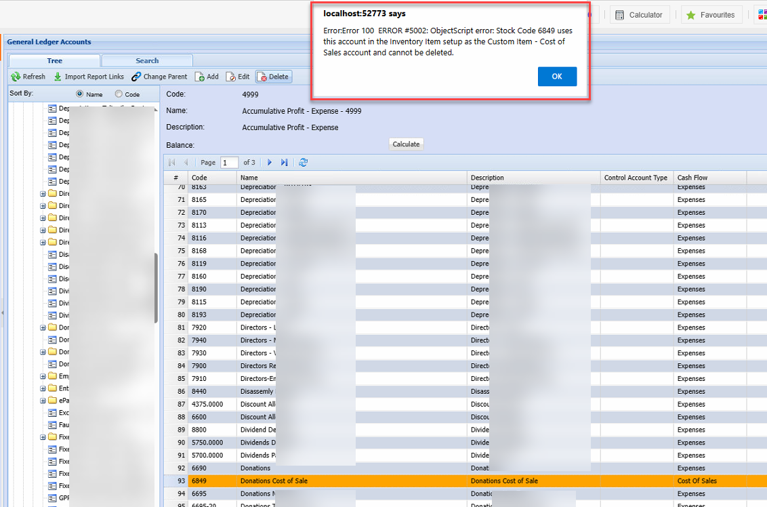Click the Refresh toolbar icon
Viewport: 767px width, 507px height.
16,77
